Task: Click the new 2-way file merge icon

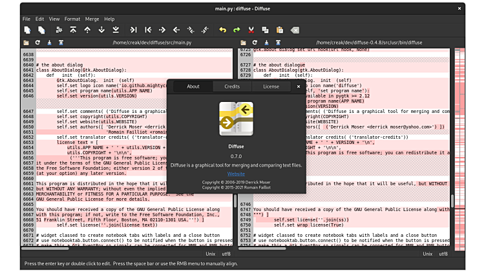Action: tap(26, 30)
